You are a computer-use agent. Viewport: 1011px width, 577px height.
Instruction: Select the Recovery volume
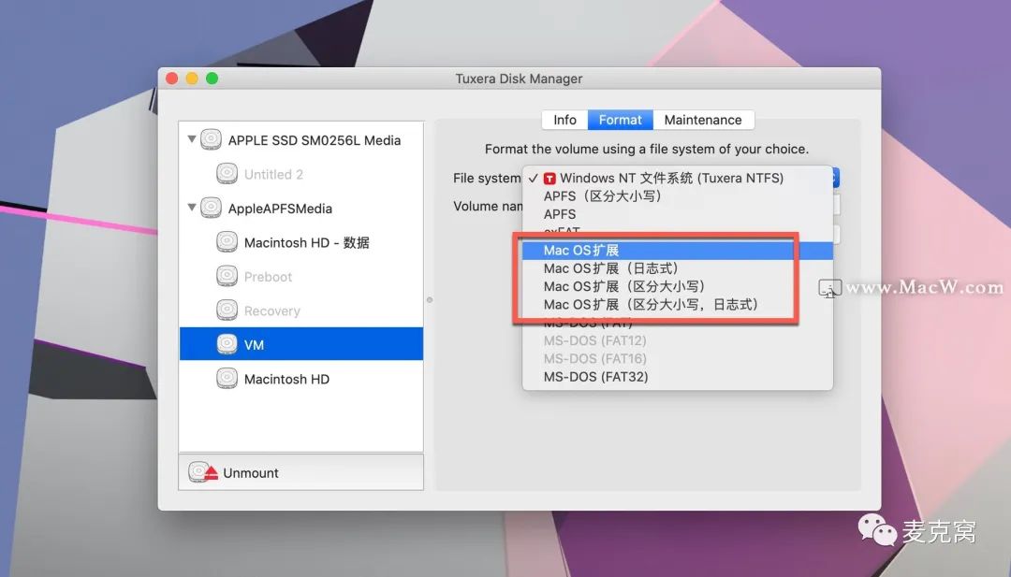pos(301,310)
